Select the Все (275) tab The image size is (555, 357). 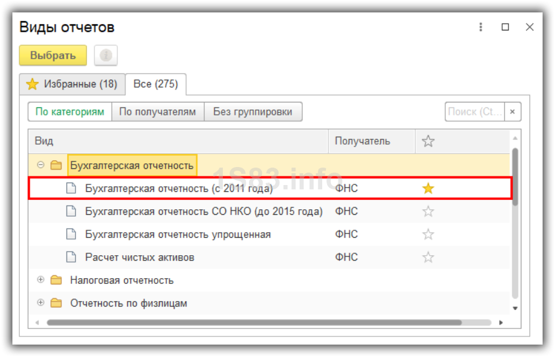(x=156, y=84)
